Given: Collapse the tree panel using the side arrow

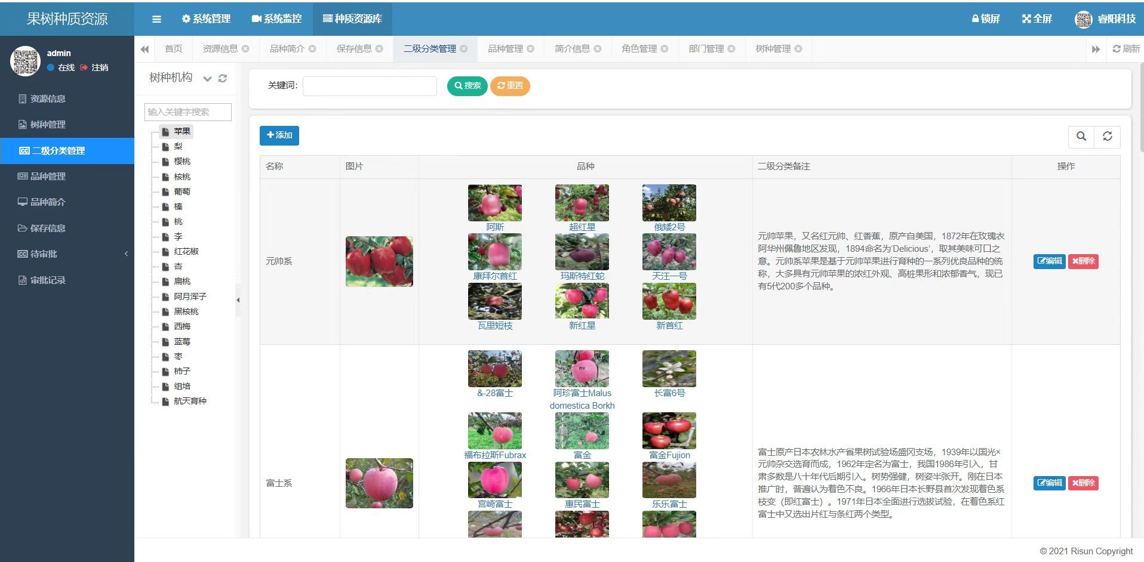Looking at the screenshot, I should pos(238,300).
